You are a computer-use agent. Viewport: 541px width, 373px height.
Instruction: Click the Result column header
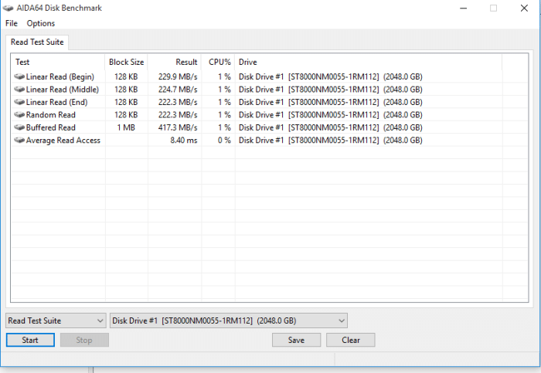tap(175, 62)
